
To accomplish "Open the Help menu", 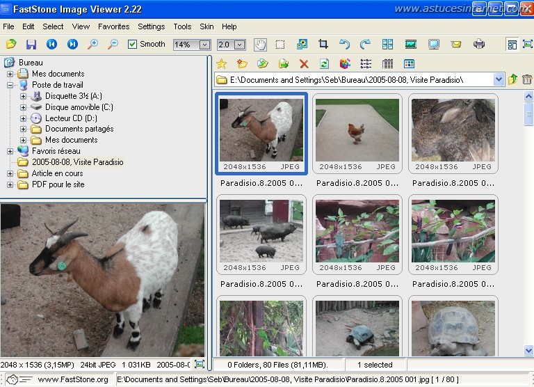I will tap(229, 26).
